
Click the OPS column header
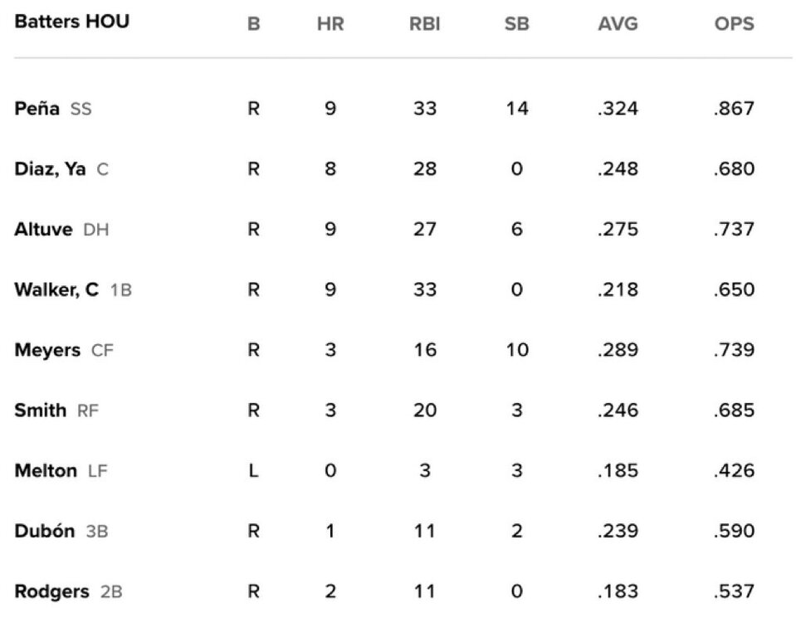click(734, 24)
